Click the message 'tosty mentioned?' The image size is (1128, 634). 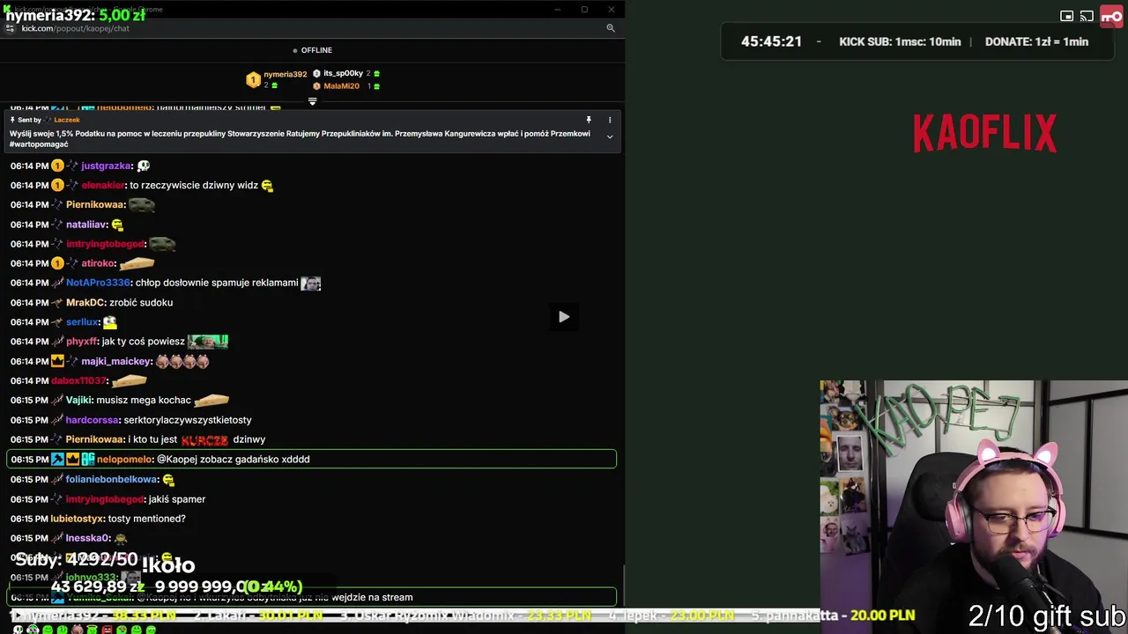coord(146,519)
